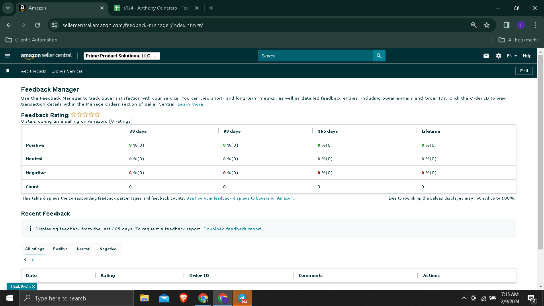Open File Explorer from the taskbar
This screenshot has height=306, width=544.
(x=144, y=298)
